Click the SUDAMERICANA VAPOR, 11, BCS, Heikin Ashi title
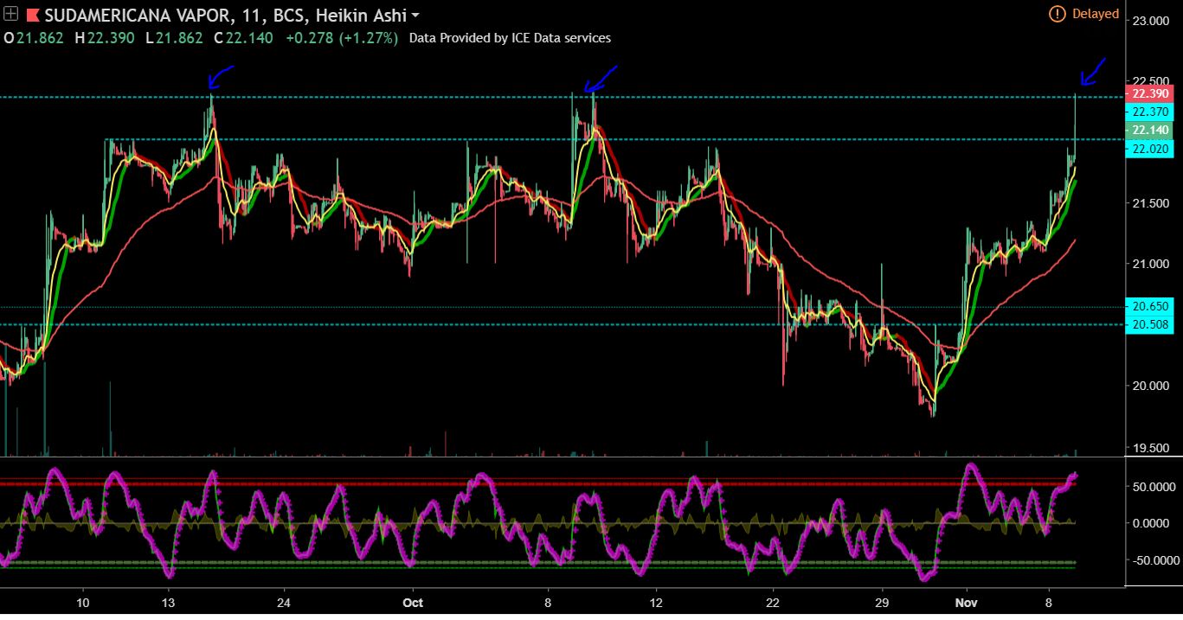 coord(225,16)
